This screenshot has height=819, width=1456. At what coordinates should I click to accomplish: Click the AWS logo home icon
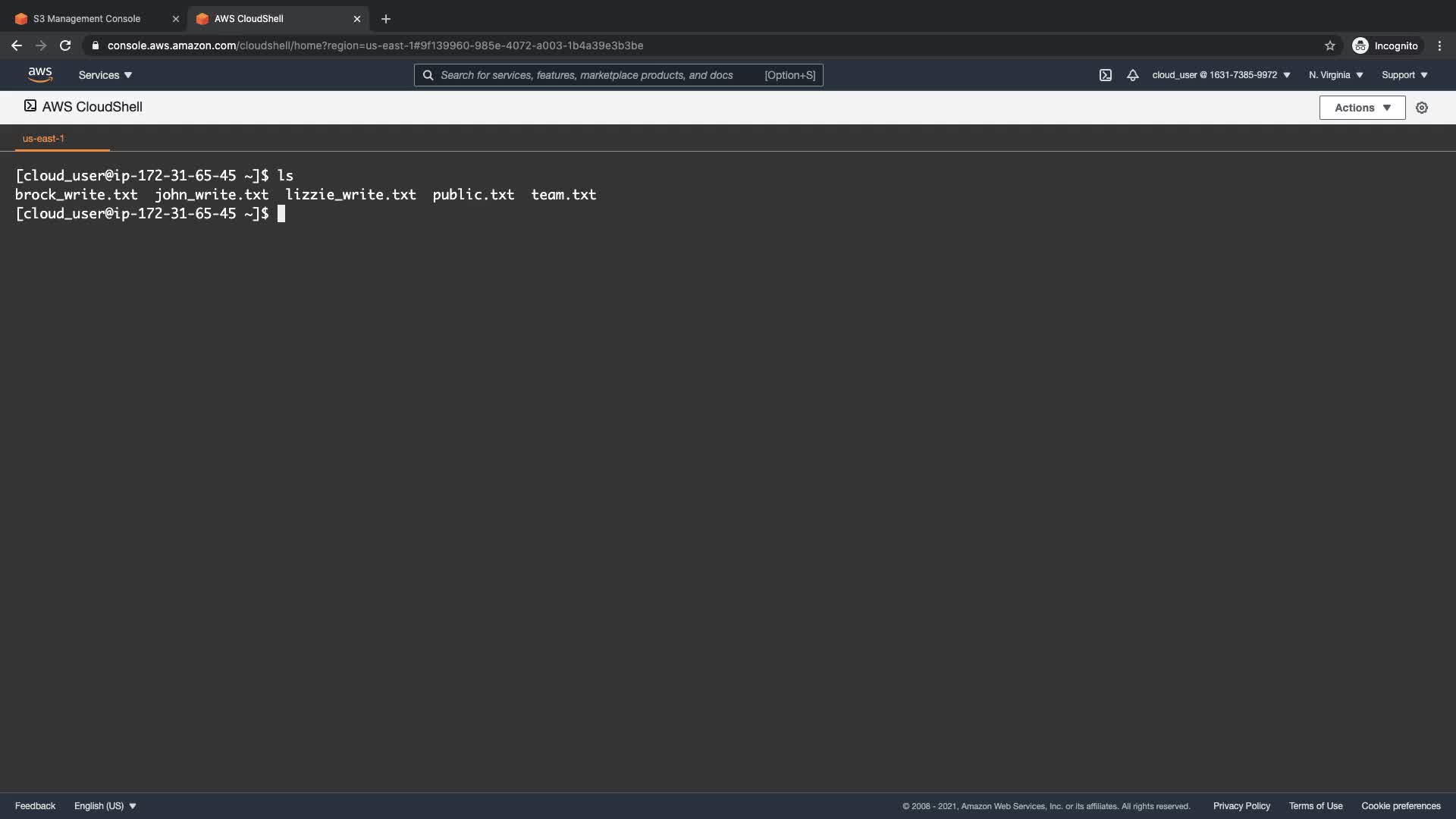(40, 74)
